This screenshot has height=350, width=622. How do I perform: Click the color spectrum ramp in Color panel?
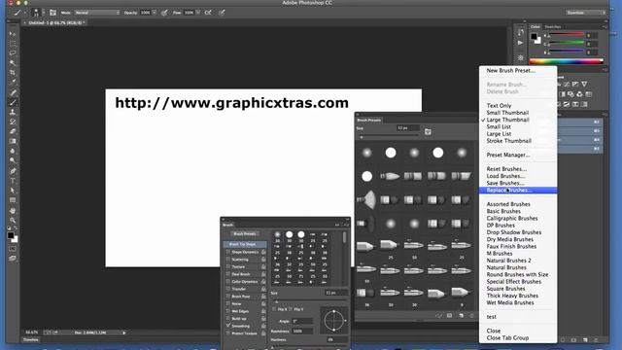[x=567, y=61]
